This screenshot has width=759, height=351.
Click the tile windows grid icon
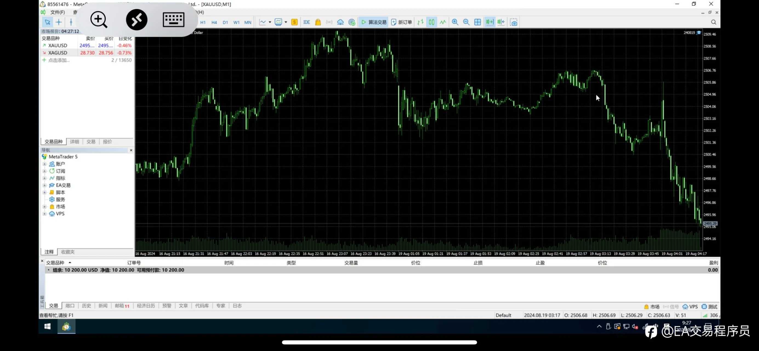pos(477,22)
